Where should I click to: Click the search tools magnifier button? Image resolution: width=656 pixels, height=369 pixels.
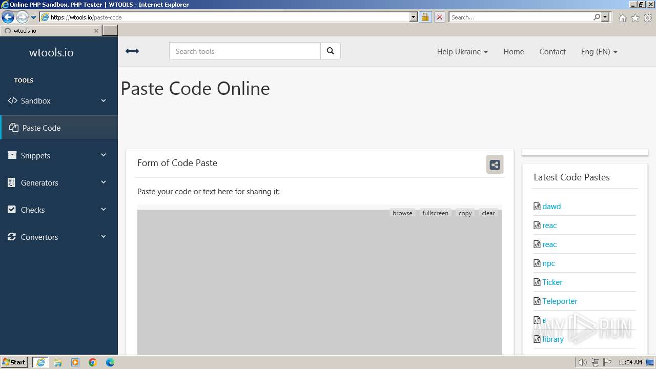[331, 51]
